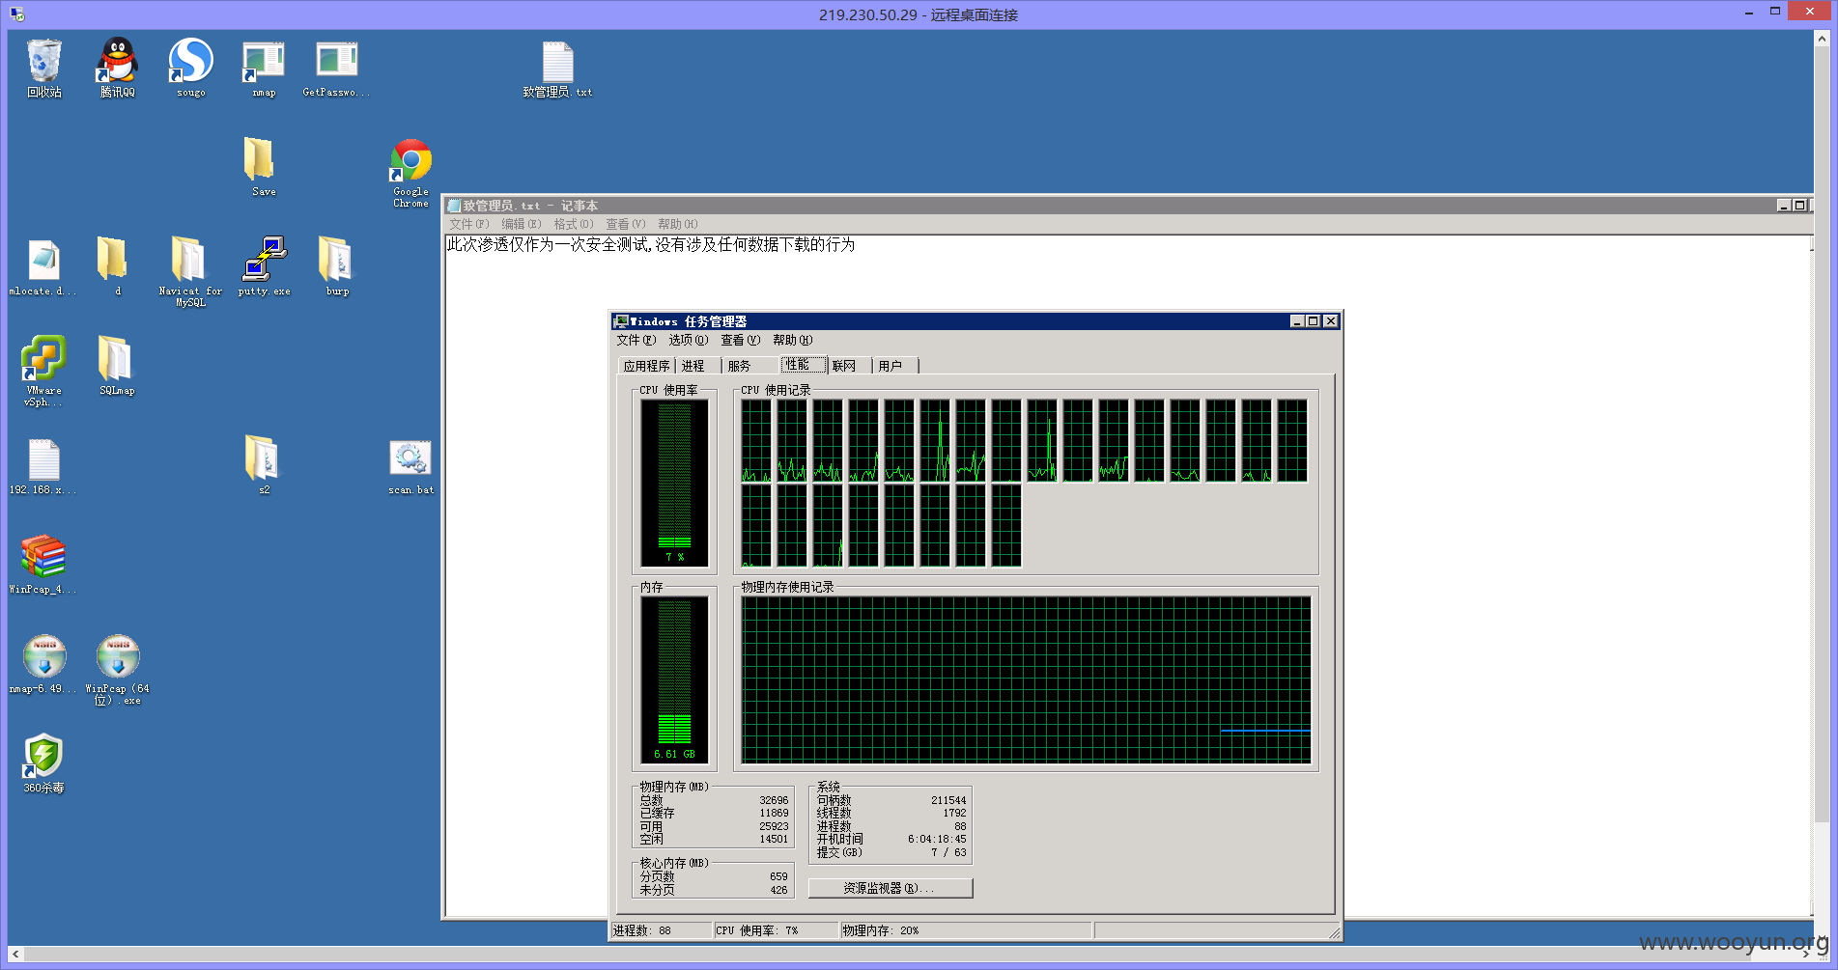This screenshot has height=970, width=1838.
Task: Switch to the 用户 tab
Action: (895, 366)
